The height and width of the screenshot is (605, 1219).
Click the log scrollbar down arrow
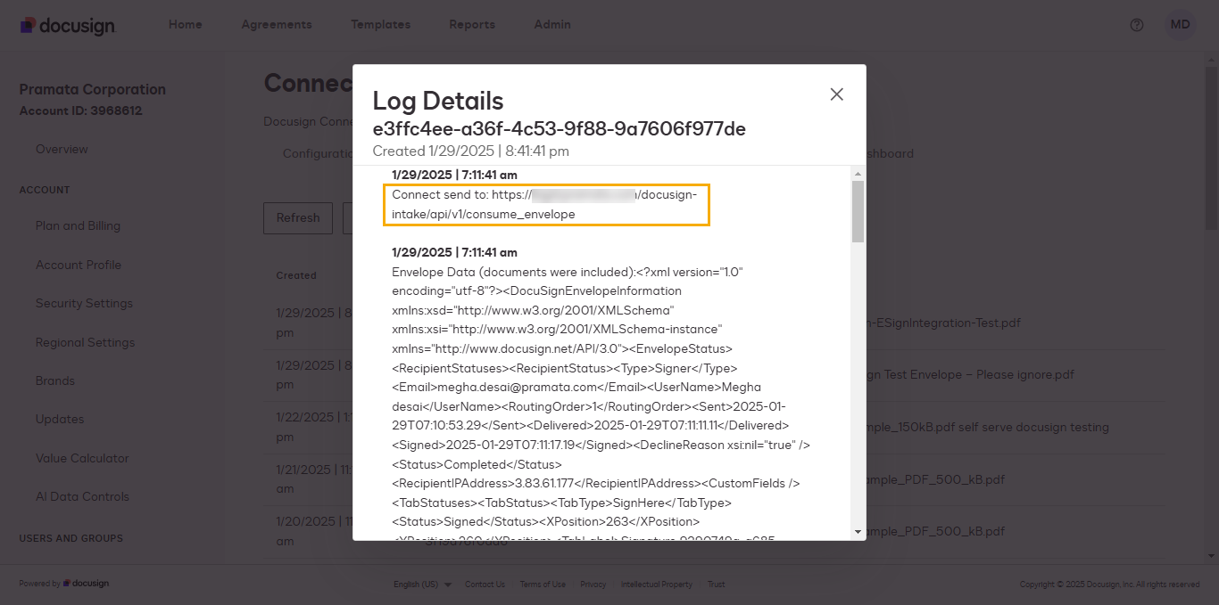click(858, 532)
